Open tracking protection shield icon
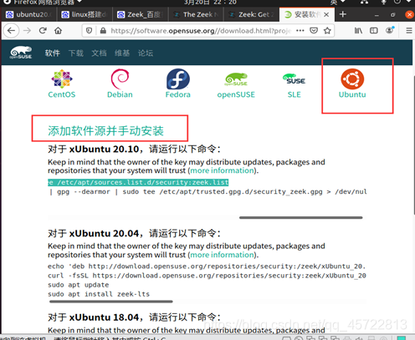Viewport: 415px width, 340px height. (x=89, y=30)
